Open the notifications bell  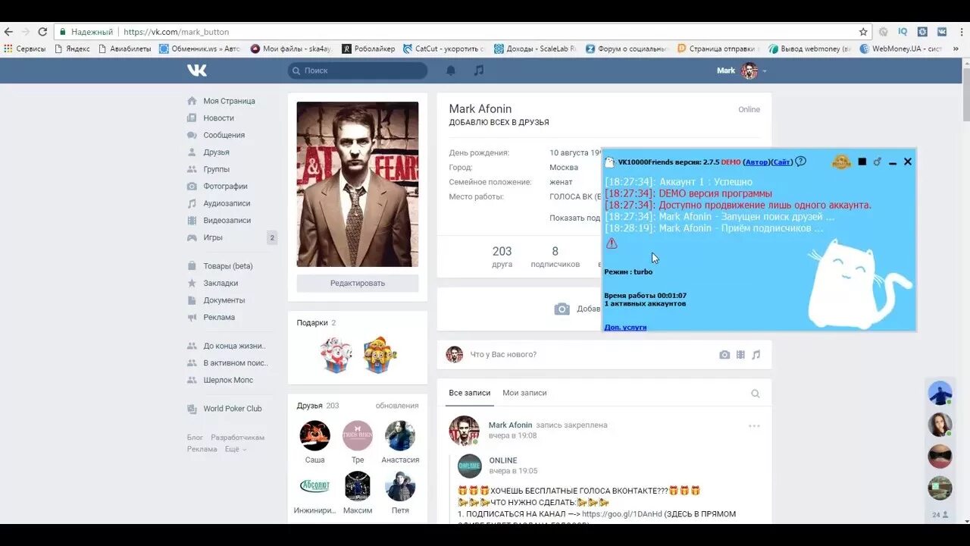click(x=451, y=71)
